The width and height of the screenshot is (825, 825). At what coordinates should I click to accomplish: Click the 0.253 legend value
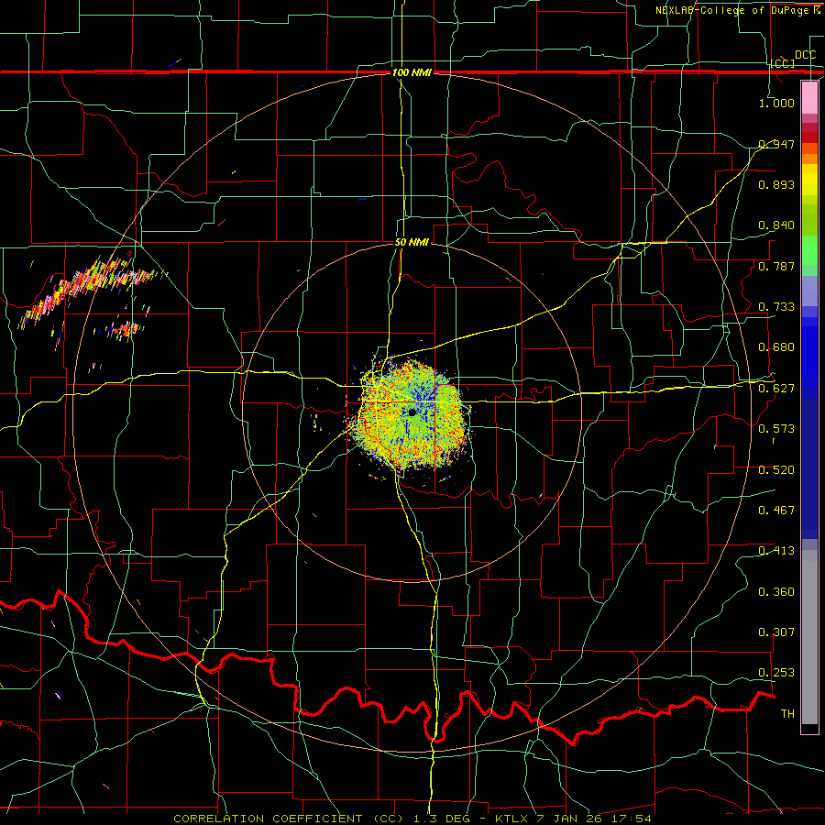click(x=776, y=673)
